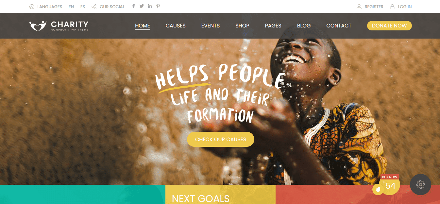Click the Envato leaf badge icon
440x204 pixels.
pyautogui.click(x=378, y=189)
